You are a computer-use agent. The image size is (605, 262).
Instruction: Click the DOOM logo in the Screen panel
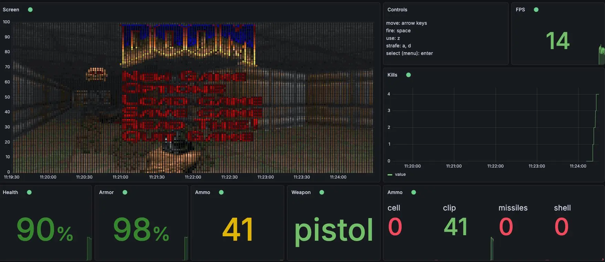188,45
